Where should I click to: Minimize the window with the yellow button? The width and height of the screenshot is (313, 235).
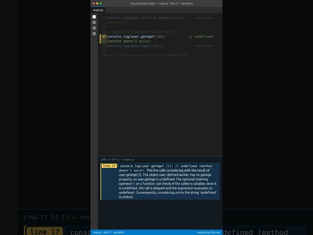[x=97, y=3]
